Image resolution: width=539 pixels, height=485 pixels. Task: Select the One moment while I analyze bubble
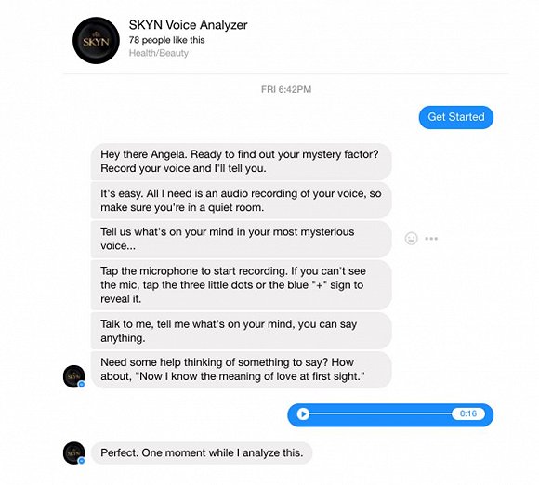[202, 452]
